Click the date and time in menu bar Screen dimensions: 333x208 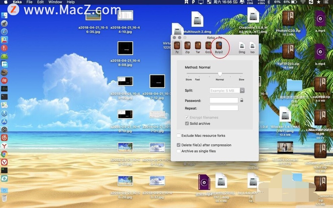coord(223,2)
